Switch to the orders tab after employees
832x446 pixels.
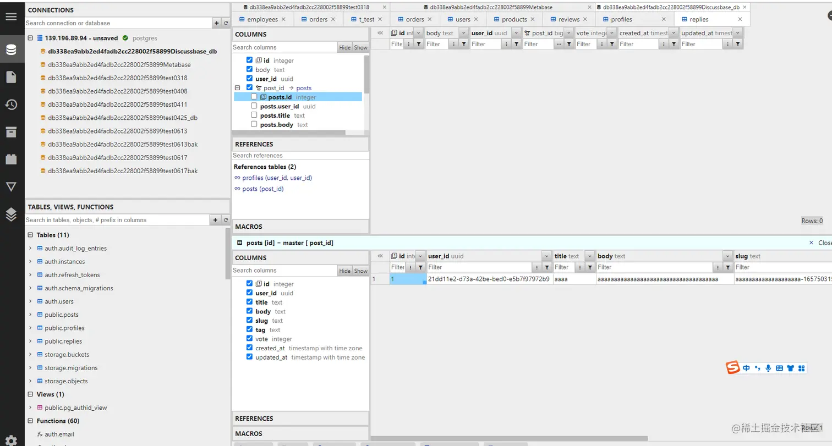pos(319,19)
